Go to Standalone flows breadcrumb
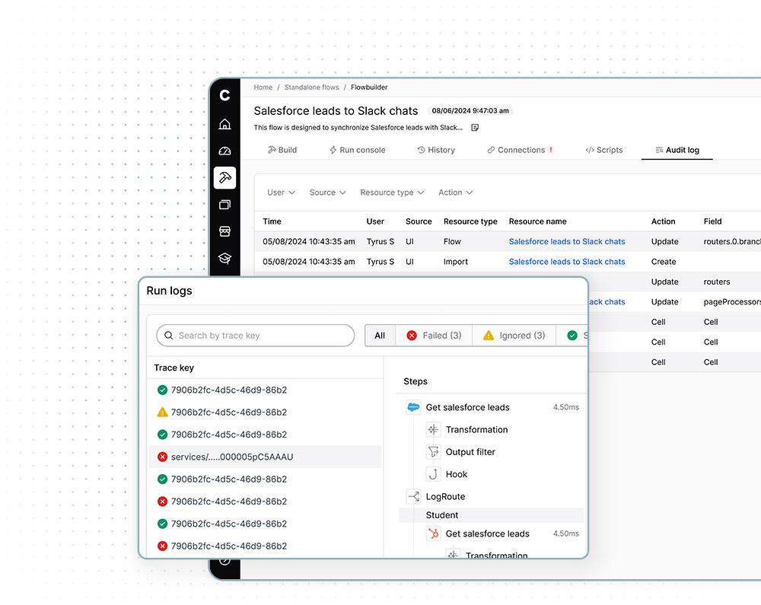This screenshot has width=761, height=605. 312,88
